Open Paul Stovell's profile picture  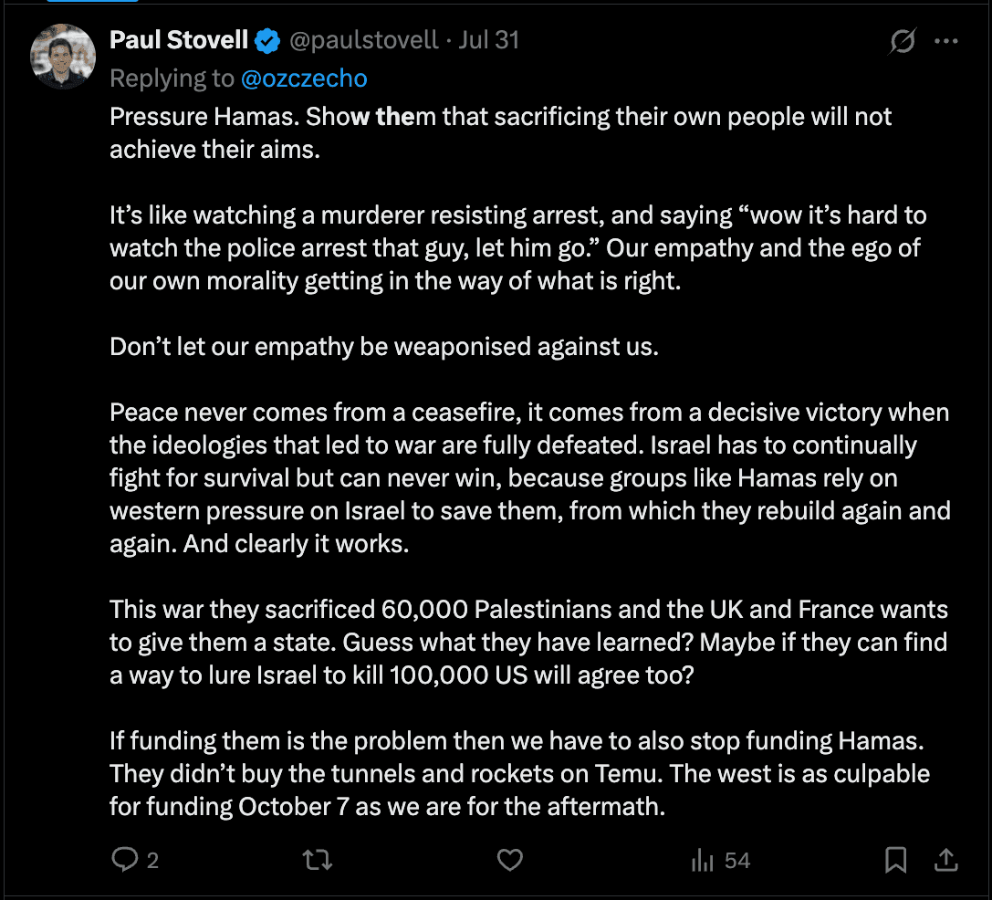62,56
